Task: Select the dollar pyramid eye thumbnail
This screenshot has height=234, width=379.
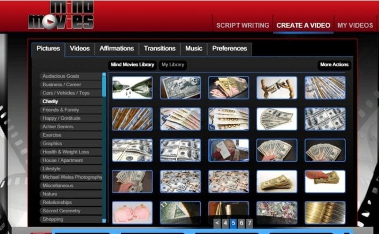Action: (180, 213)
